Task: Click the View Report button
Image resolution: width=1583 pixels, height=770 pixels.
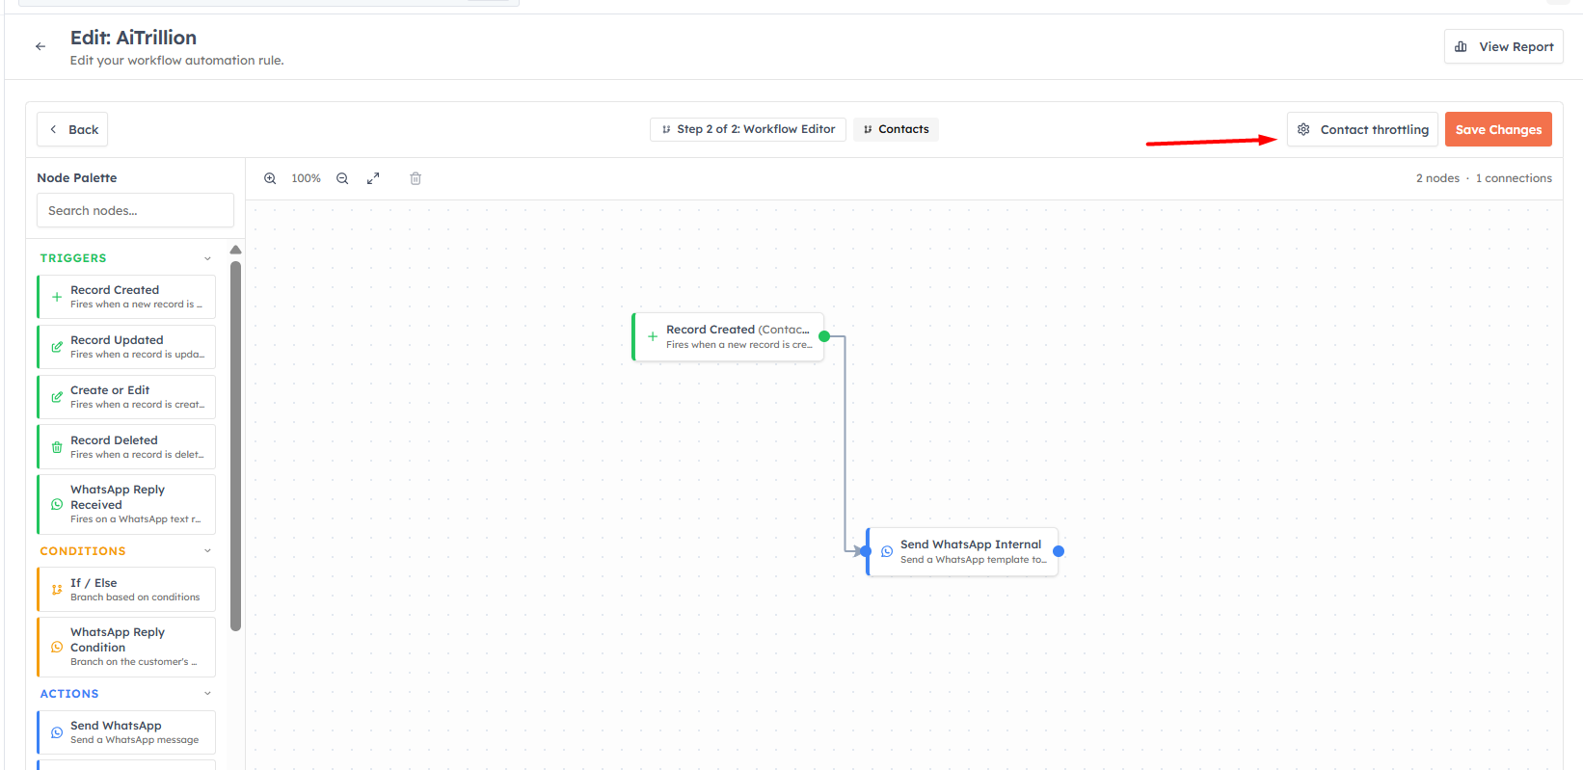Action: (x=1503, y=46)
